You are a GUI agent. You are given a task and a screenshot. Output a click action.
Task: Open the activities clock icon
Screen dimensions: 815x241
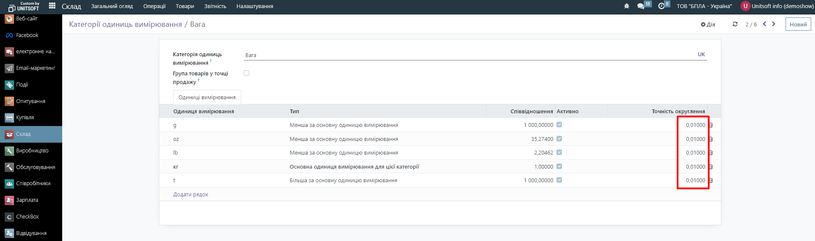[661, 6]
